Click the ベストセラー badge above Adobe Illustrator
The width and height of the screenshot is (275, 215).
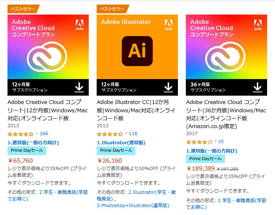click(x=112, y=8)
